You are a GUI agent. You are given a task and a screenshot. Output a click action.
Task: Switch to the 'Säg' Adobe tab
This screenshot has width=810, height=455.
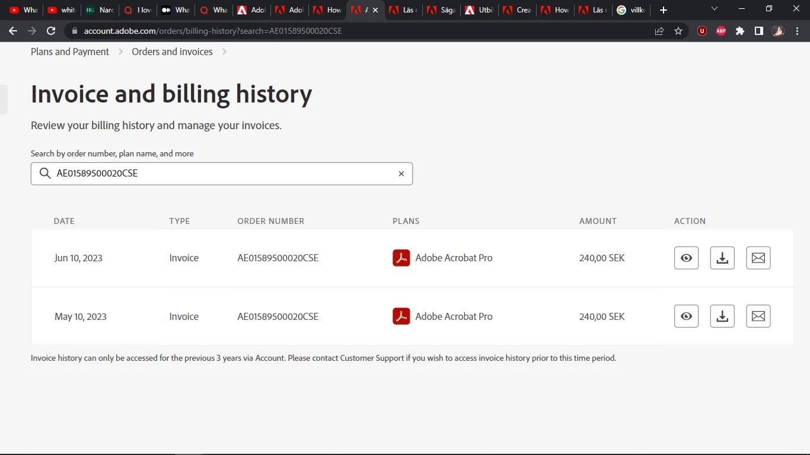coord(441,10)
